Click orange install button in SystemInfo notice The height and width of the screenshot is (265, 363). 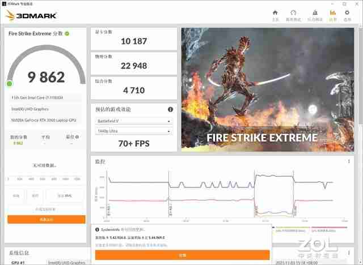(x=182, y=255)
